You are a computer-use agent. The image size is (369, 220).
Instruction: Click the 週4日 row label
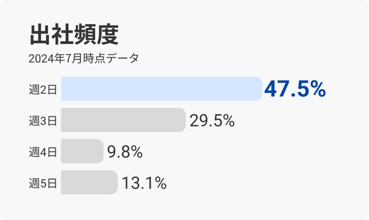[x=43, y=152]
